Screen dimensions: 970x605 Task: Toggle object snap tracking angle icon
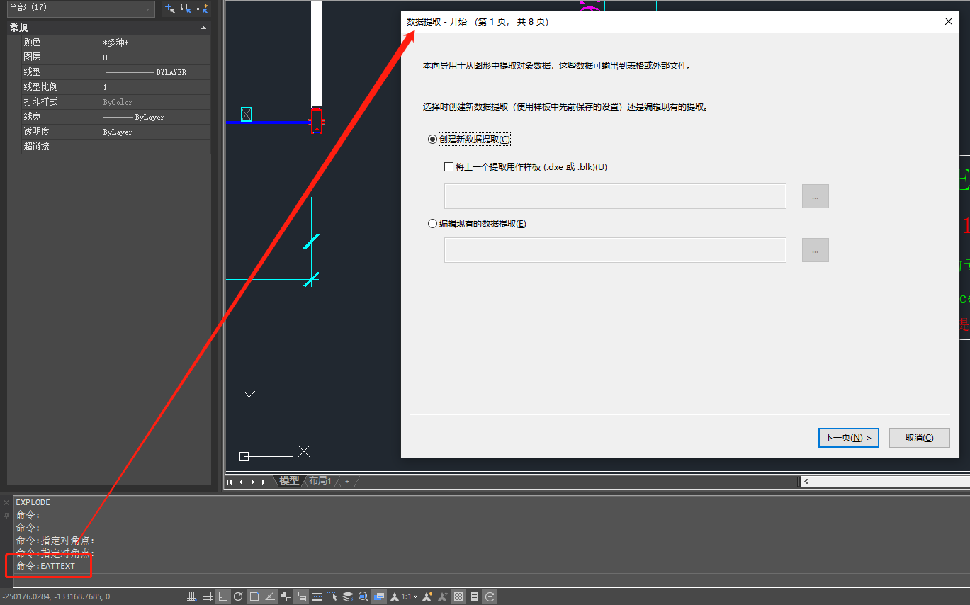270,596
